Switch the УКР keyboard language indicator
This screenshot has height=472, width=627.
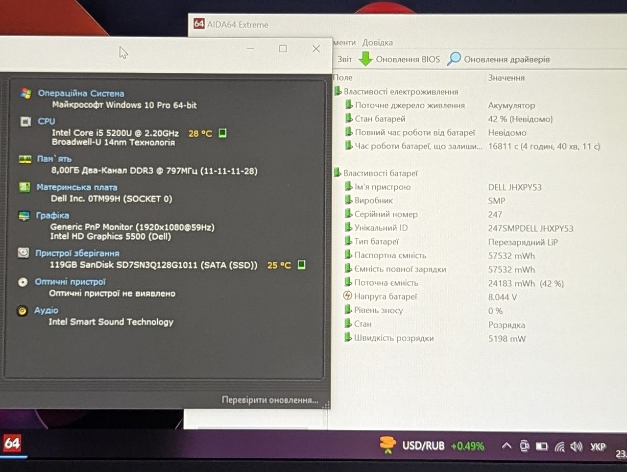(x=598, y=447)
